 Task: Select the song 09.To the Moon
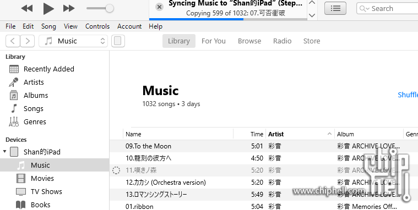pyautogui.click(x=148, y=146)
